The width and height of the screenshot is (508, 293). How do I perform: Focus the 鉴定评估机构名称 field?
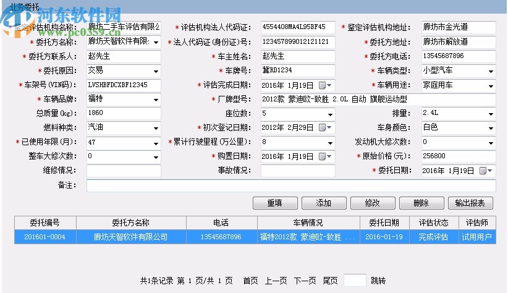[124, 27]
